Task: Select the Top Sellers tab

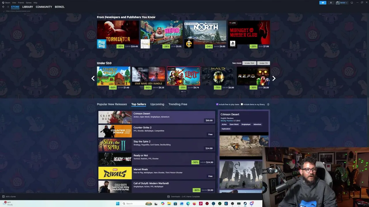Action: [x=139, y=104]
